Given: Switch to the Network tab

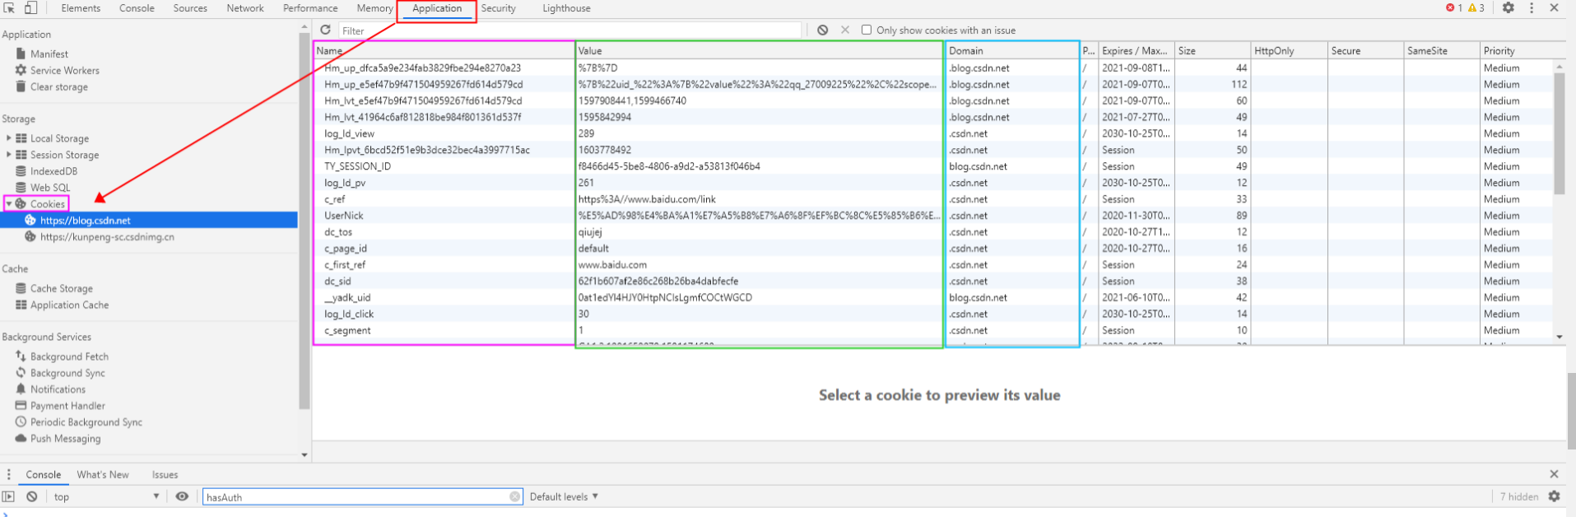Looking at the screenshot, I should pos(245,8).
